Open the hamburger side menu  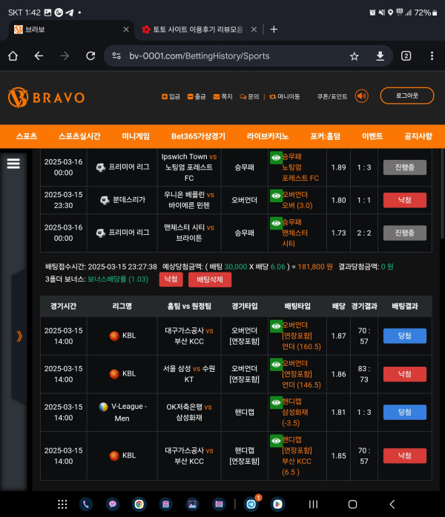coord(13,164)
